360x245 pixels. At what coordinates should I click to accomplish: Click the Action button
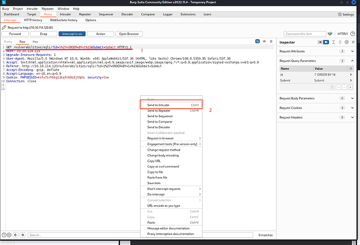[x=101, y=34]
